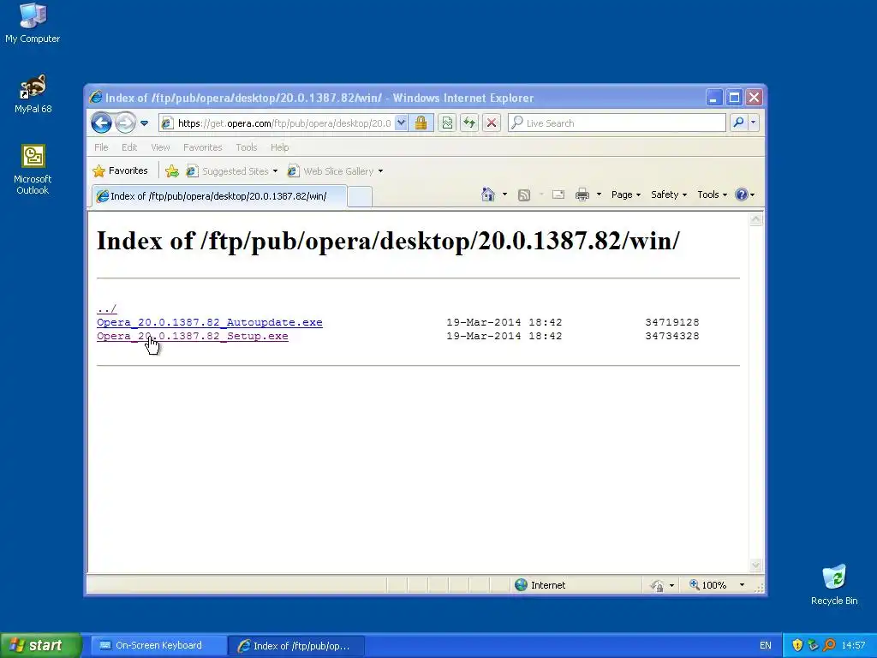Select the Index of /ftp/pub/opera tab
This screenshot has width=877, height=658.
pyautogui.click(x=219, y=196)
